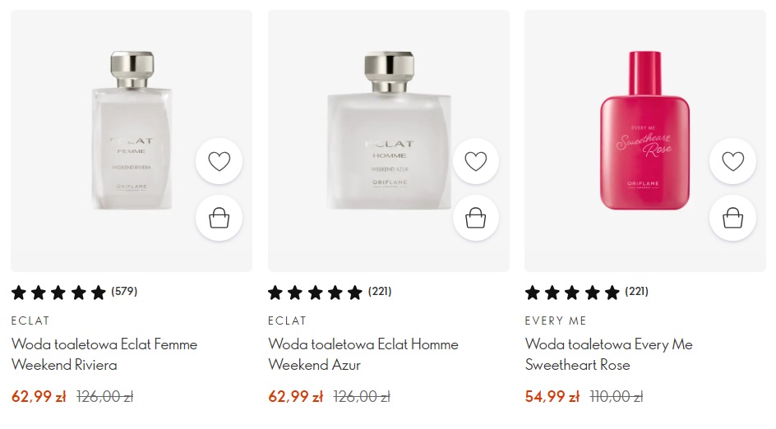
Task: Open the EVERY ME brand label
Action: pyautogui.click(x=556, y=321)
